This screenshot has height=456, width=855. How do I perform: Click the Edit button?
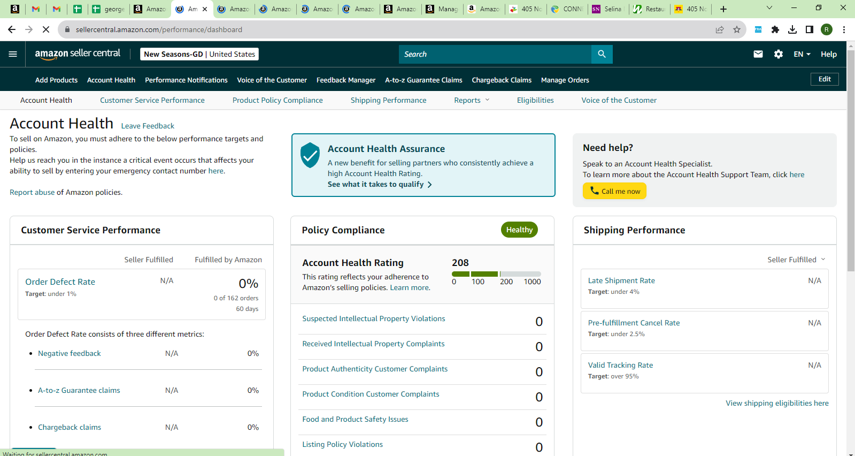(x=825, y=79)
